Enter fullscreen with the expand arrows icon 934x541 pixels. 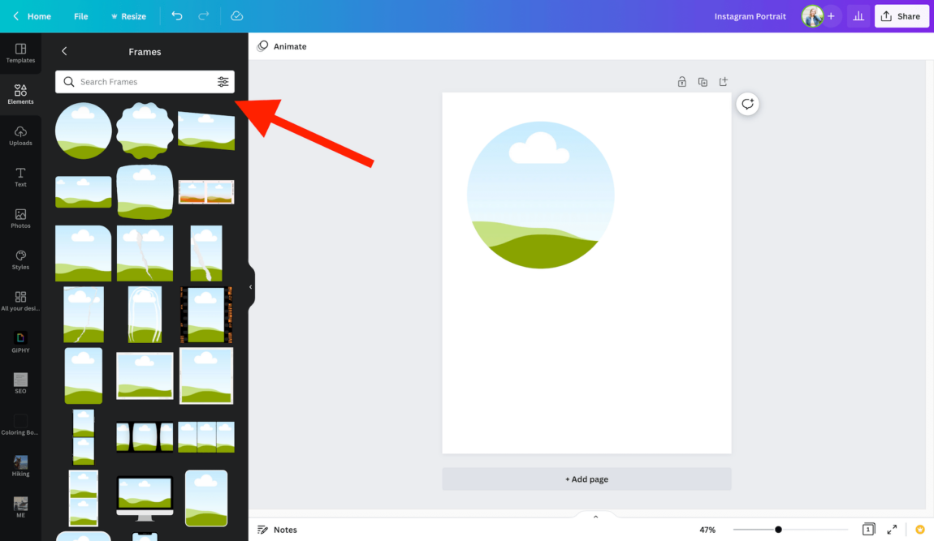(x=892, y=530)
